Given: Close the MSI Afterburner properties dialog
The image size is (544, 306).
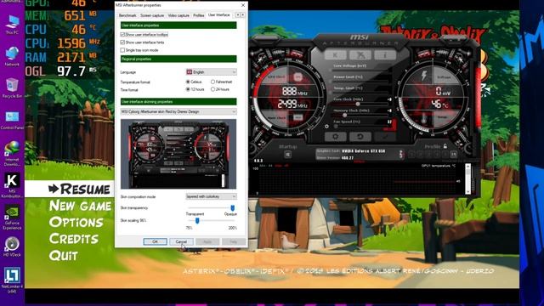Looking at the screenshot, I should pyautogui.click(x=243, y=5).
